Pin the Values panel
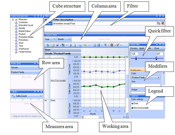Image resolution: width=175 pixels, height=135 pixels. click(x=38, y=92)
